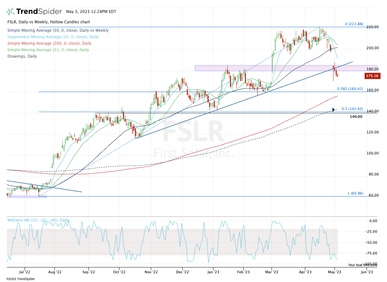Click the Oct '22 date axis label

click(x=119, y=272)
